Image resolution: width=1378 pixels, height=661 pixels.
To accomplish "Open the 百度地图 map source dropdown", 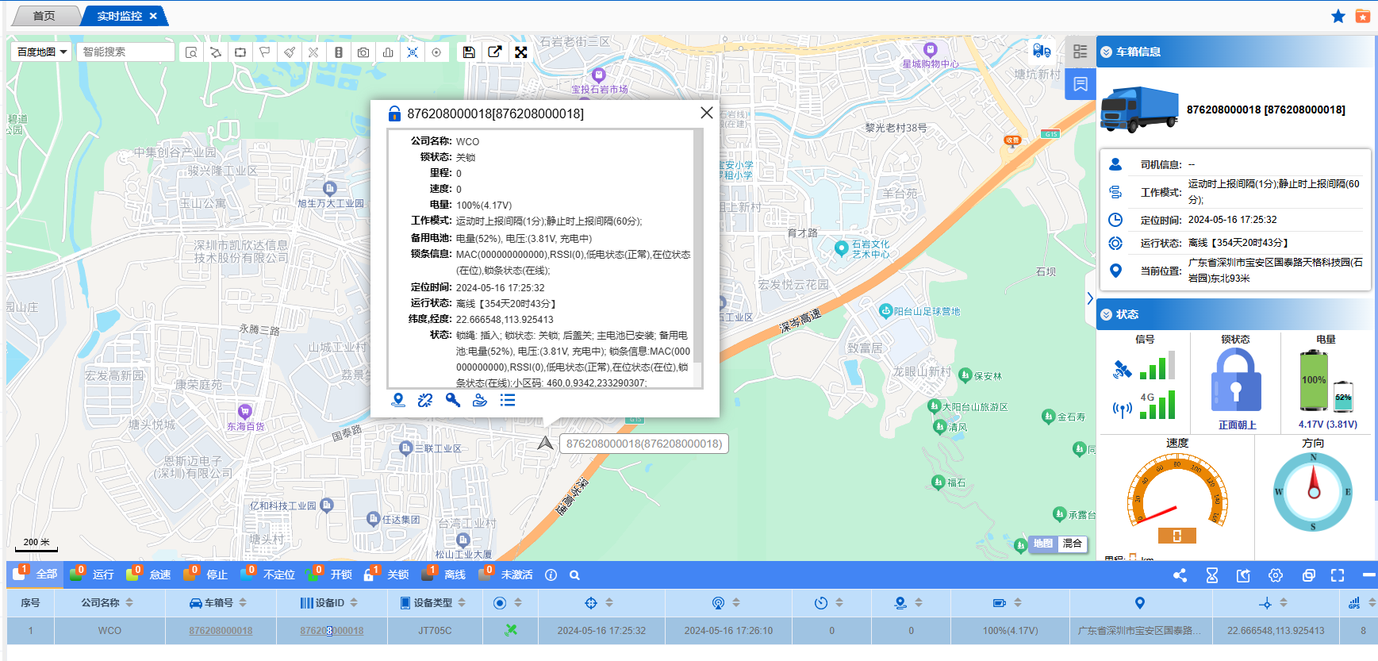I will click(x=41, y=52).
